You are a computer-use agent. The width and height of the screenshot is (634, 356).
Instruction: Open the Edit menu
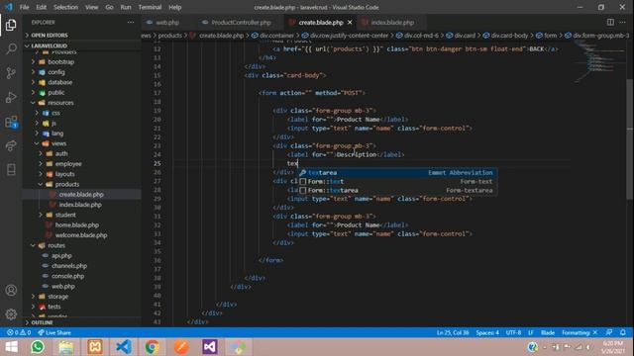pyautogui.click(x=41, y=7)
